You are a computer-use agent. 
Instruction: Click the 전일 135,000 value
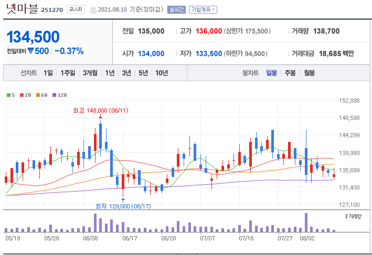(151, 31)
